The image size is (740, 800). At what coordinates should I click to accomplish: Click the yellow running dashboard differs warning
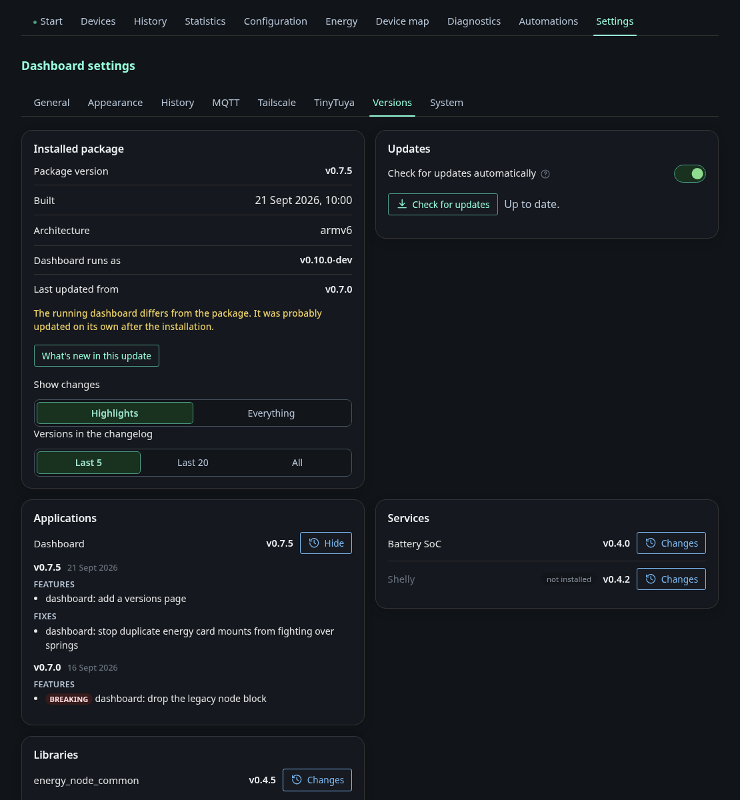[x=178, y=320]
